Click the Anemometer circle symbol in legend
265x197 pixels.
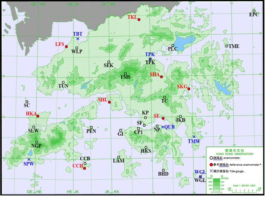tap(211, 158)
